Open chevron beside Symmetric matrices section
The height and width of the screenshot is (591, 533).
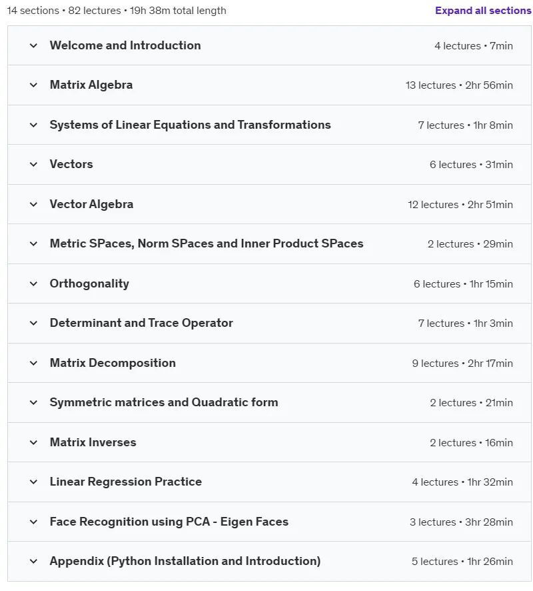pos(33,402)
